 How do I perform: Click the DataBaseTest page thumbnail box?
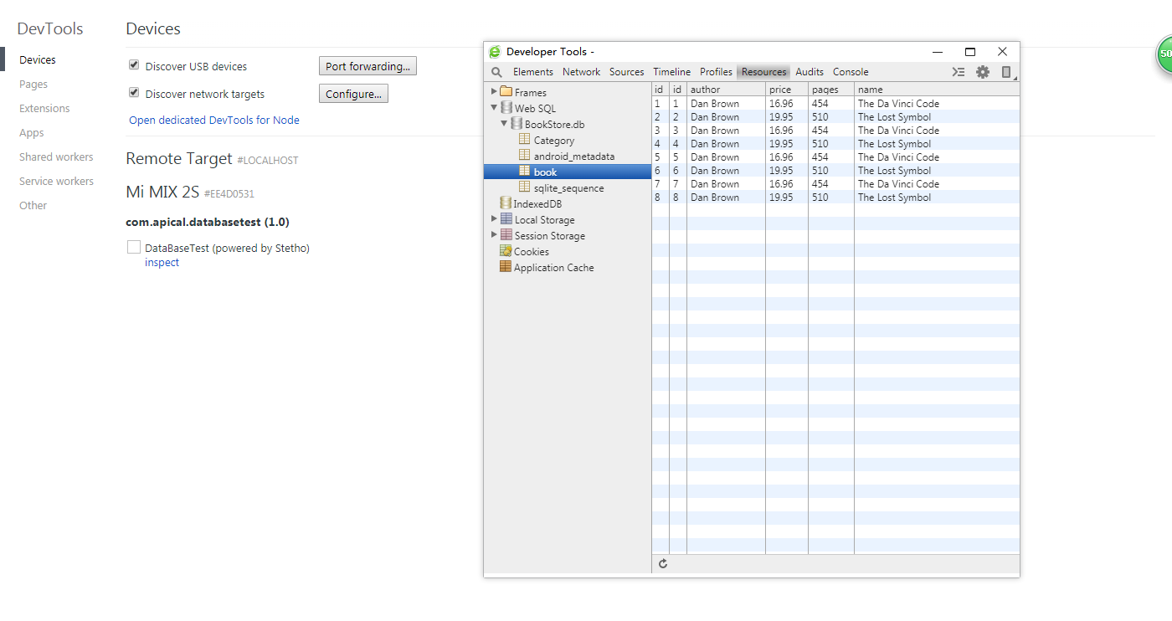(x=134, y=247)
